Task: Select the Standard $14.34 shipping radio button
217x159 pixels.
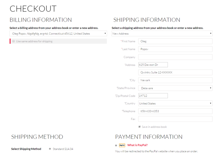Action: pyautogui.click(x=50, y=149)
